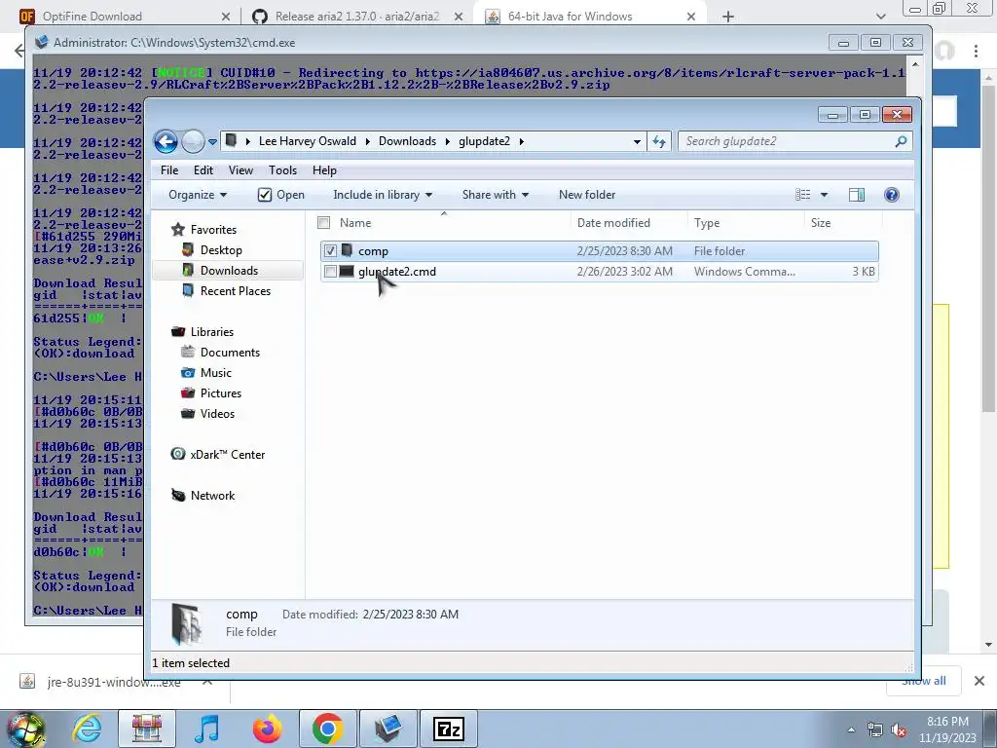The height and width of the screenshot is (748, 997).
Task: Go back with Explorer's blue back arrow
Action: (166, 141)
